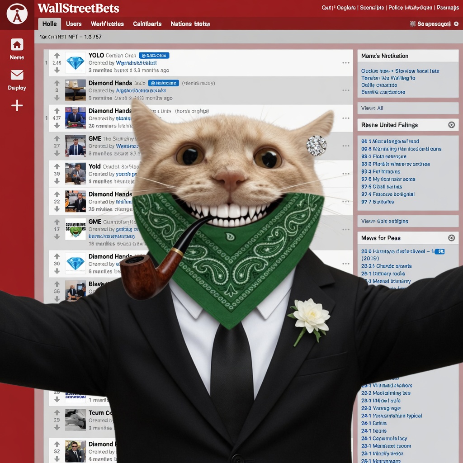Show more options for the Yold post

[x=346, y=174]
